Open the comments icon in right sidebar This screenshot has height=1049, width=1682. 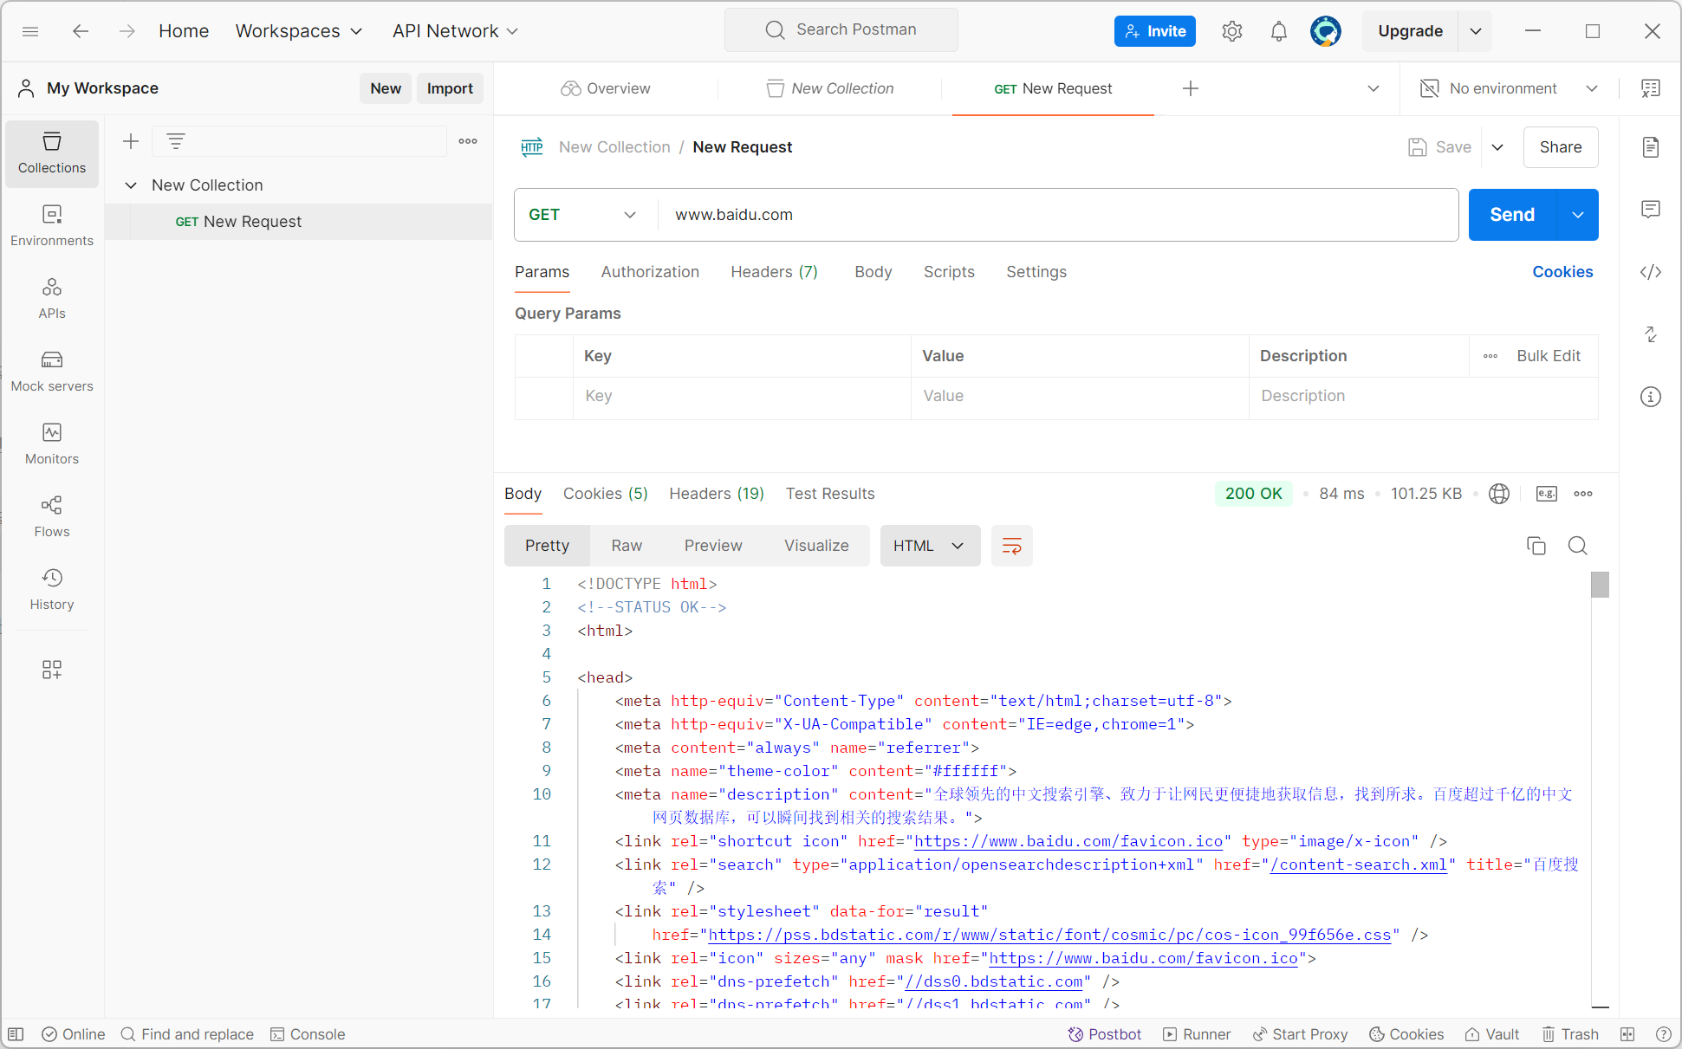(x=1651, y=210)
